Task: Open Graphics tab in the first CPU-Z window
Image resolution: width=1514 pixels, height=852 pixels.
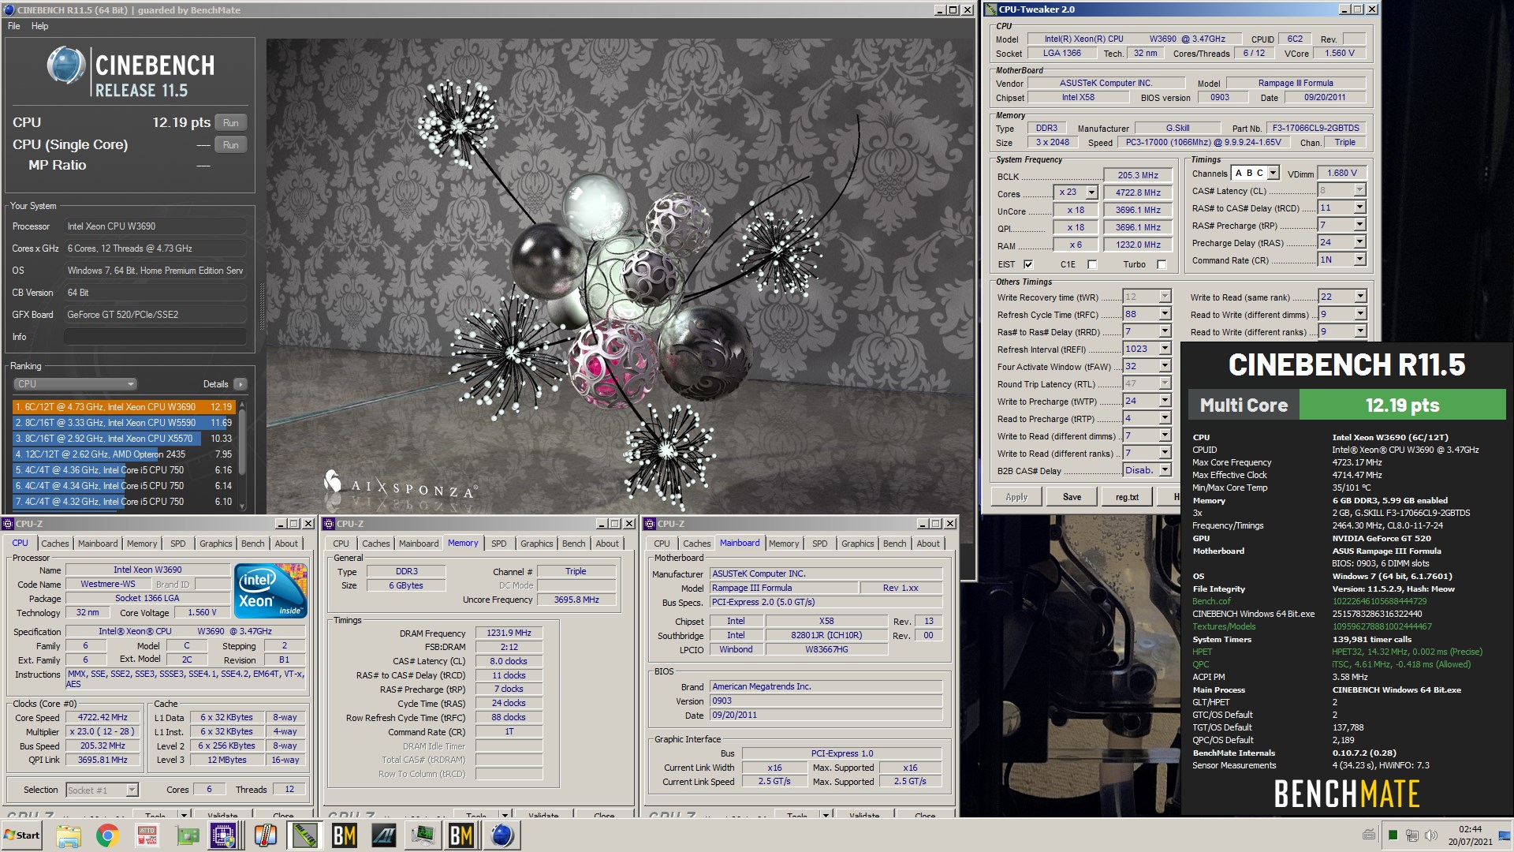Action: pos(215,544)
